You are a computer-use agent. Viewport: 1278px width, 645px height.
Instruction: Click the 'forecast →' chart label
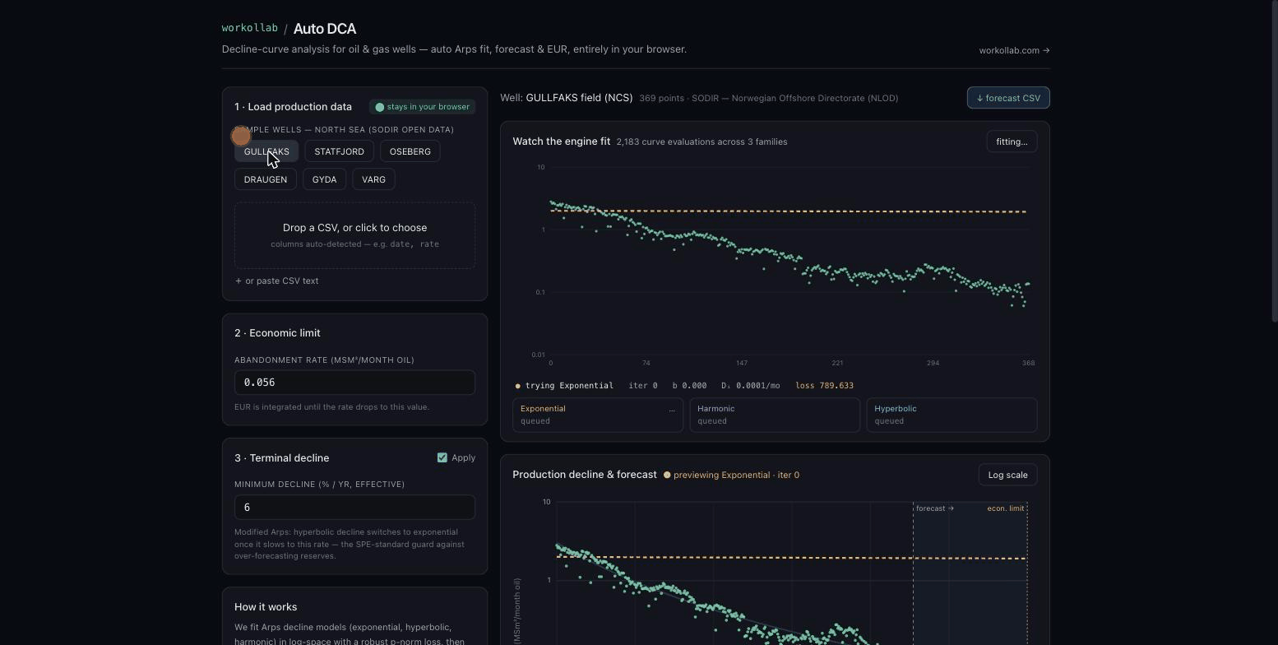935,508
